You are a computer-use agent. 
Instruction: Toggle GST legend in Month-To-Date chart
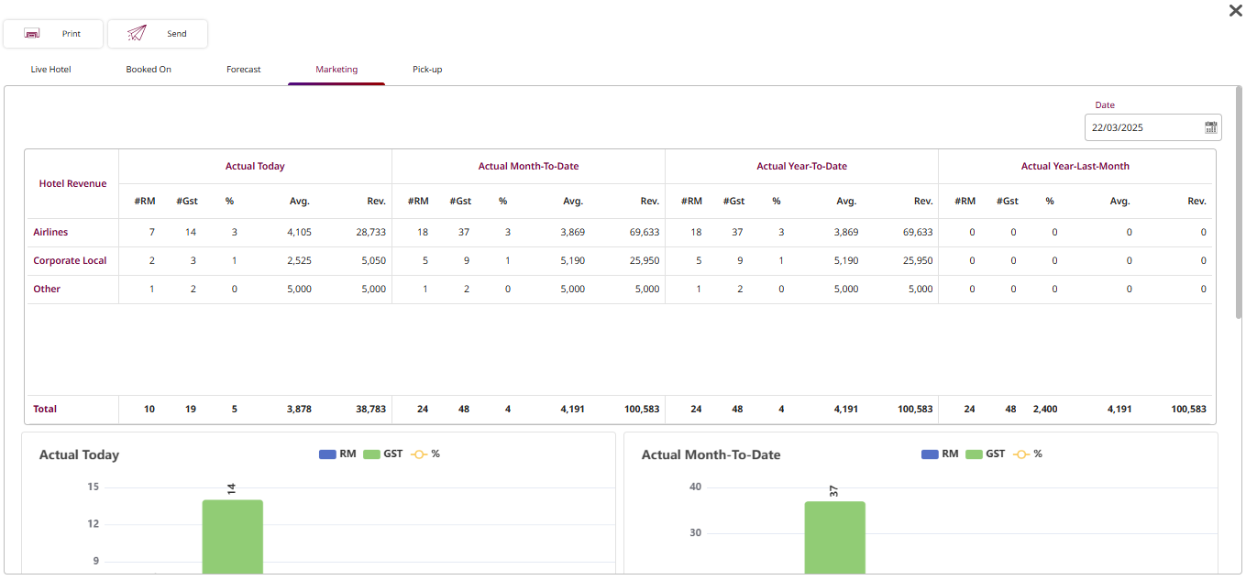[985, 454]
